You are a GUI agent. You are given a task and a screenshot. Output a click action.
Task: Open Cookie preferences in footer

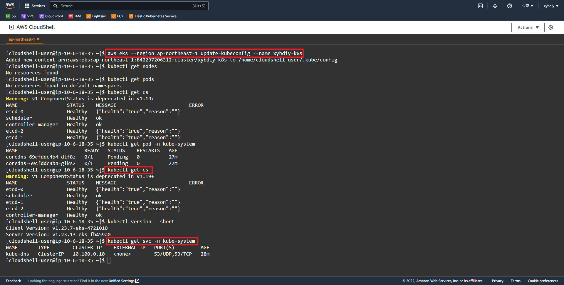(x=543, y=281)
